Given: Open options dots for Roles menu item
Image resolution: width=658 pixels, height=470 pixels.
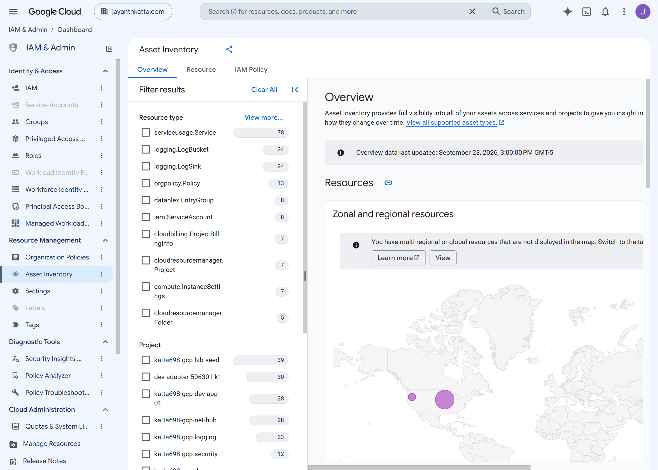Looking at the screenshot, I should click(x=102, y=156).
